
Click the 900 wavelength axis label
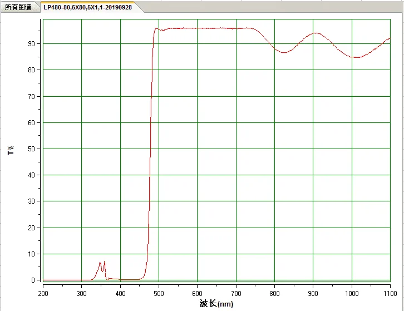pos(313,294)
